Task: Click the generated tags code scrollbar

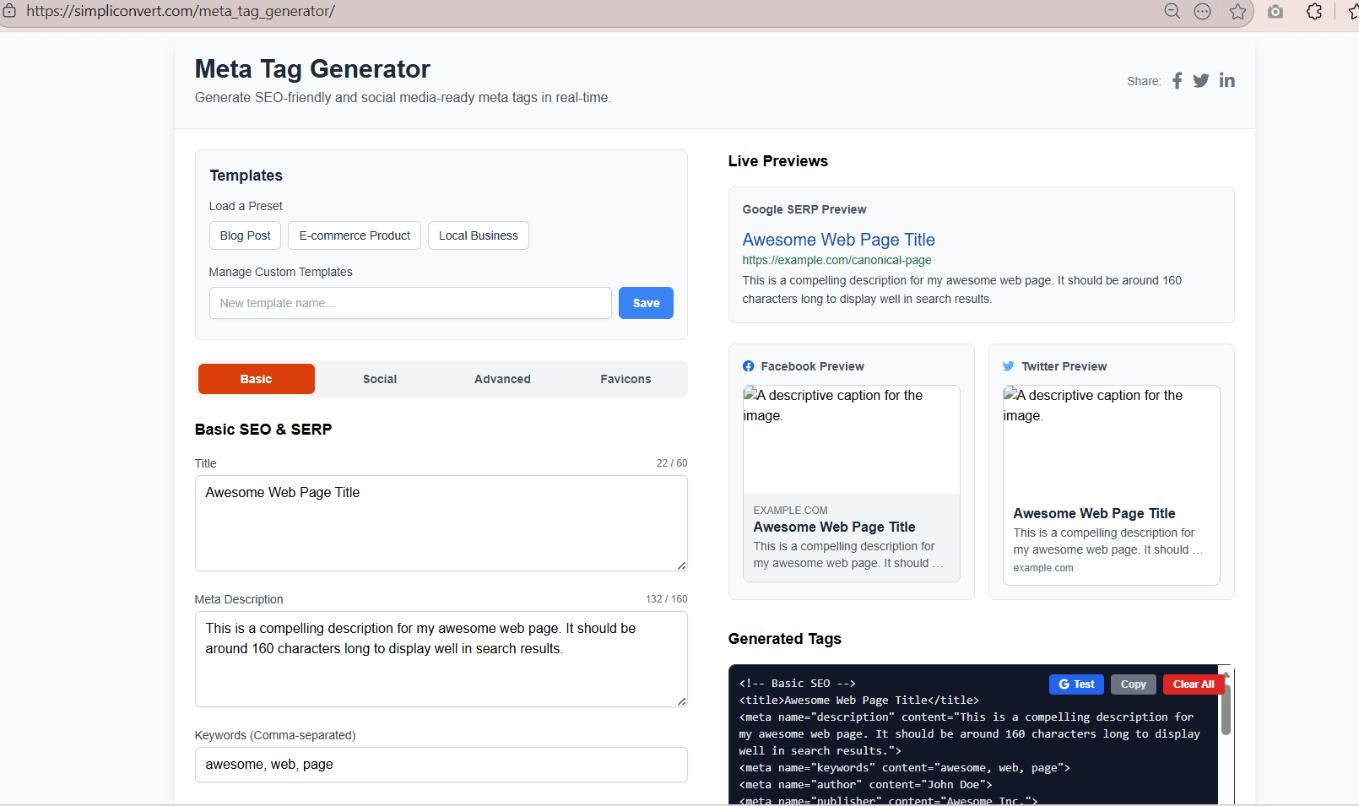Action: [x=1226, y=709]
